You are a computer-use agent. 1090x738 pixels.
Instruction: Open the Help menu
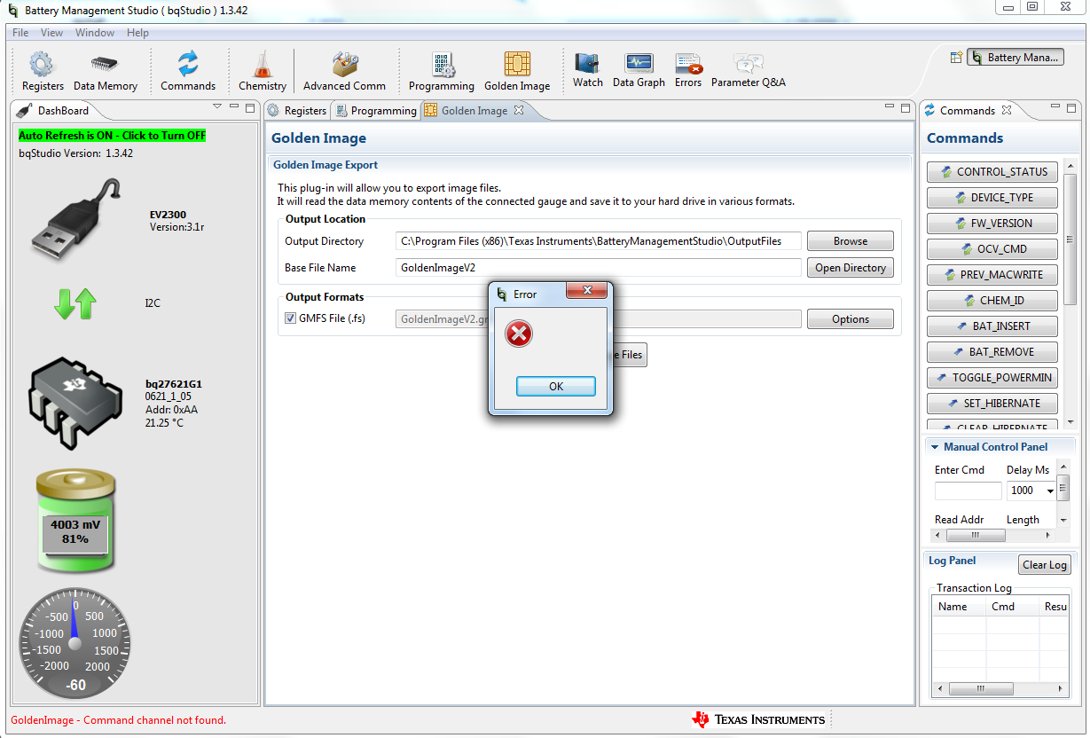[x=137, y=33]
